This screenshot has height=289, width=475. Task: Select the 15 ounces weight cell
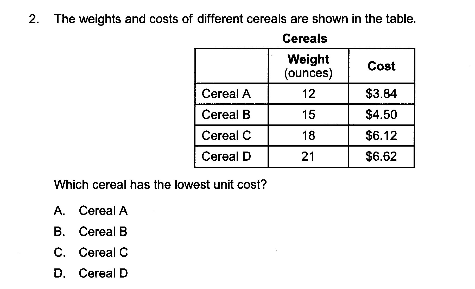pos(308,115)
